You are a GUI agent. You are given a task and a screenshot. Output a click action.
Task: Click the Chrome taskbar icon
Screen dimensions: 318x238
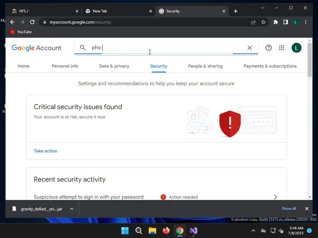[180, 231]
